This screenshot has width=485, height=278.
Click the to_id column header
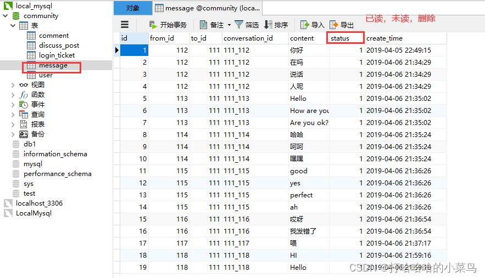click(x=205, y=38)
